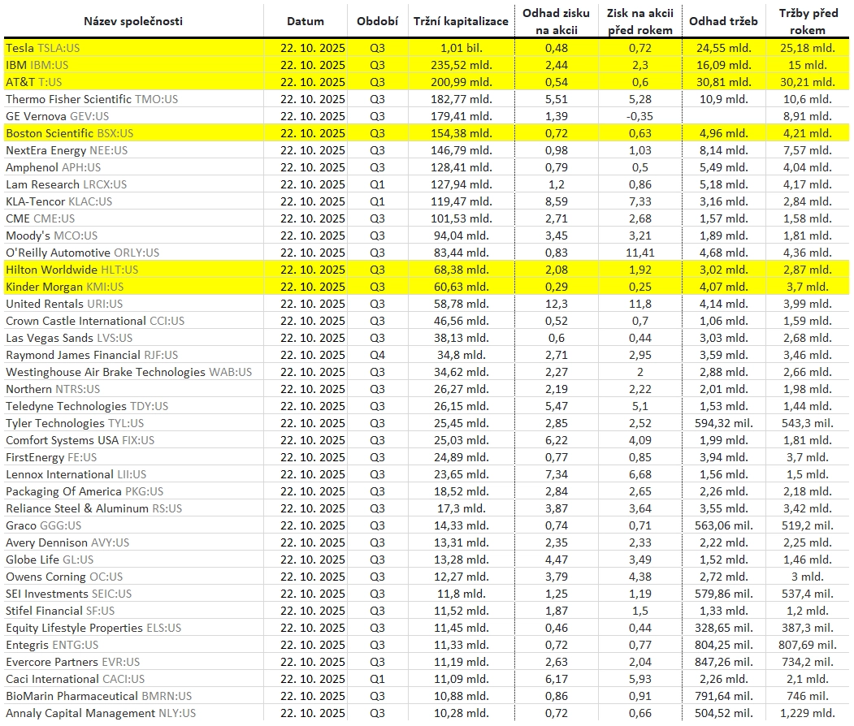Select the 'Odhad tržeb' column header
Image resolution: width=854 pixels, height=726 pixels.
723,21
